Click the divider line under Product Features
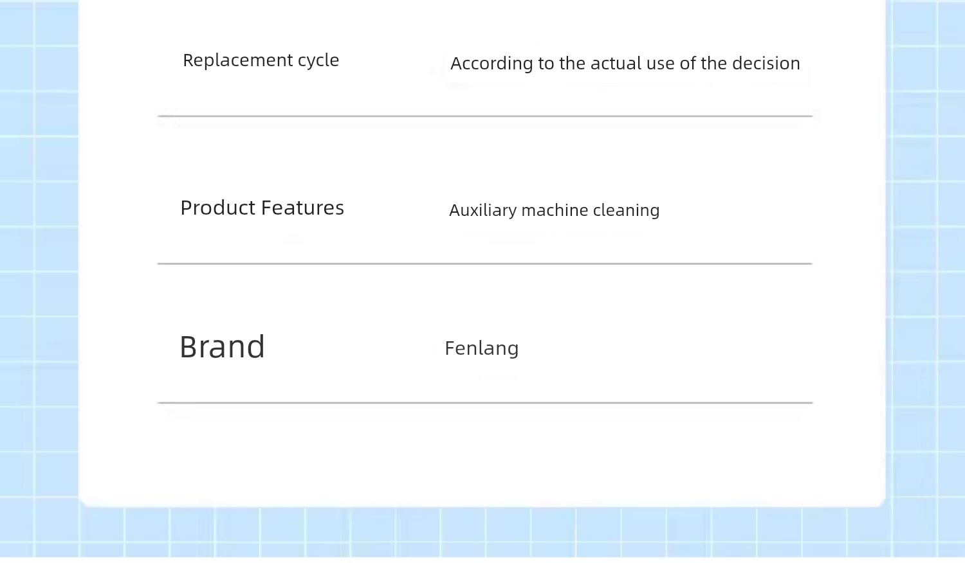 pos(485,264)
